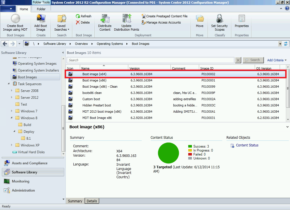Switch to the Home ribbon tab
Screen dimensions: 290x210
tap(24, 9)
